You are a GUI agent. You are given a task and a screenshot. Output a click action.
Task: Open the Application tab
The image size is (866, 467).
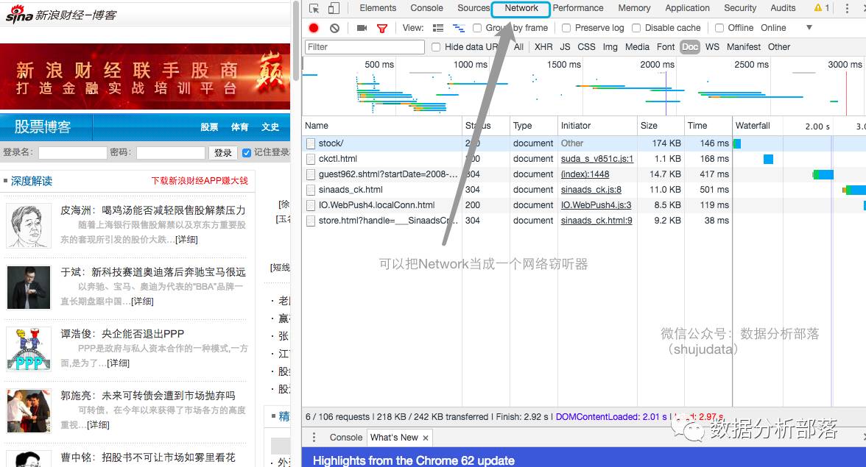(x=687, y=8)
